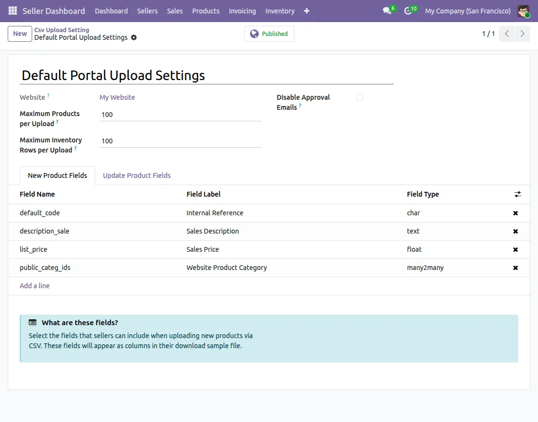
Task: Add a line to field list
Action: (34, 286)
